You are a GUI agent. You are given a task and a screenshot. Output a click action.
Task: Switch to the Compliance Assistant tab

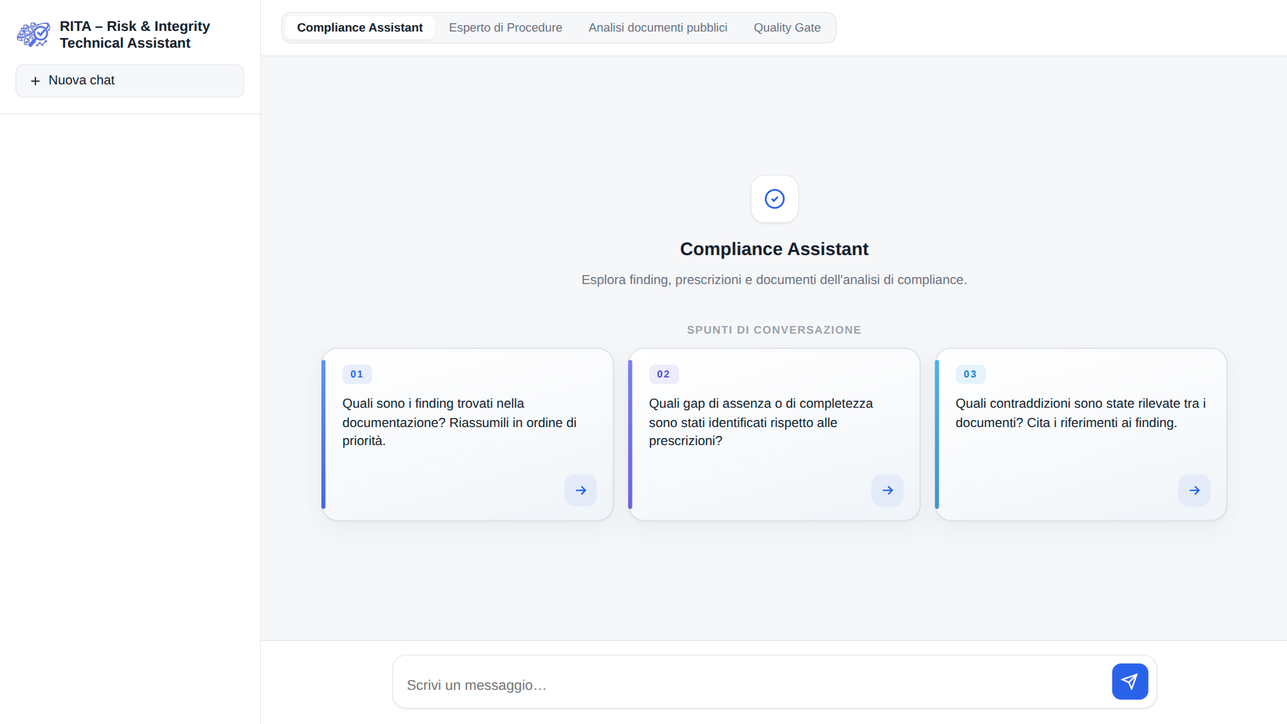(359, 28)
